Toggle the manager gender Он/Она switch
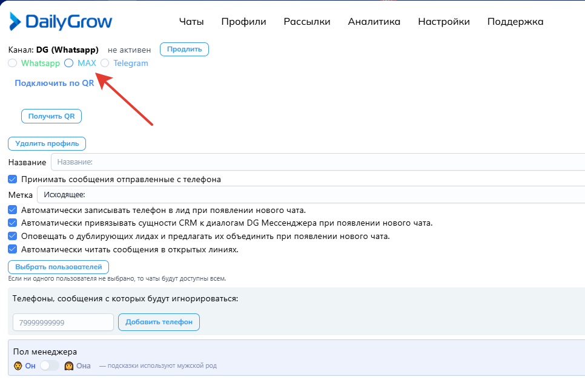The width and height of the screenshot is (585, 389). coord(50,365)
